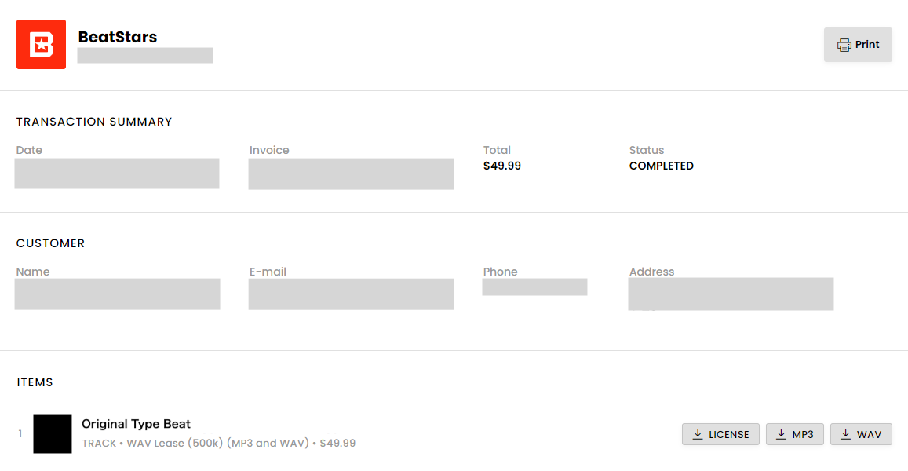Screen dimensions: 908x471
Task: Download the WAV file
Action: pyautogui.click(x=861, y=435)
